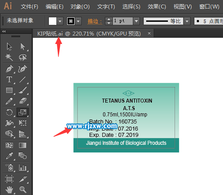Select the Gradient tool
Screen dimensions: 223x195
click(x=23, y=145)
